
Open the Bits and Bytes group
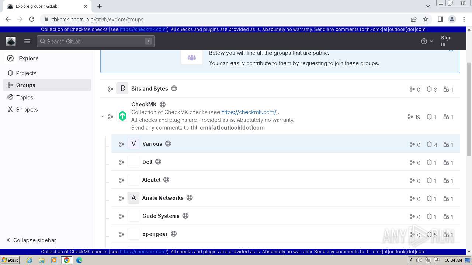pyautogui.click(x=150, y=88)
